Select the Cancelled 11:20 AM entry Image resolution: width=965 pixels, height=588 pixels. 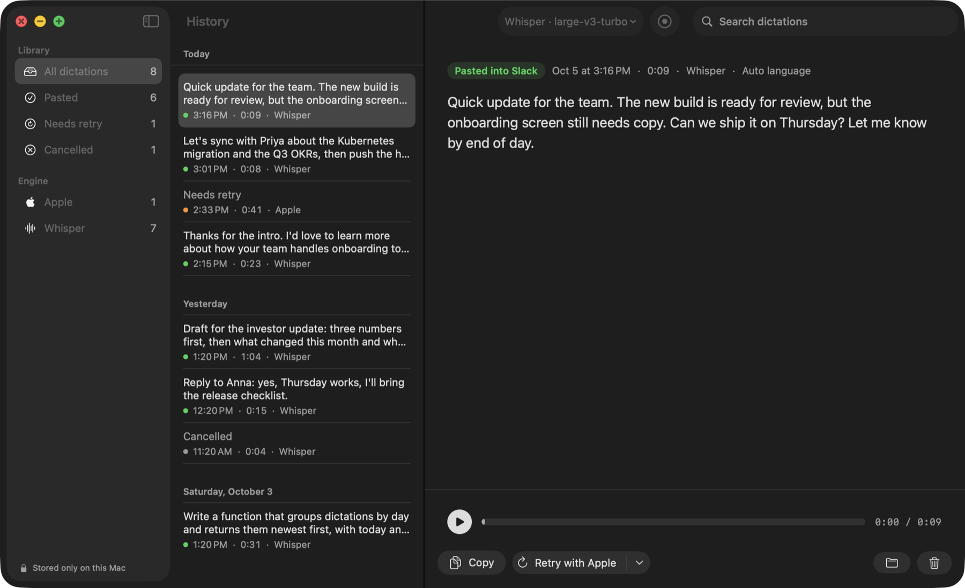pyautogui.click(x=296, y=443)
